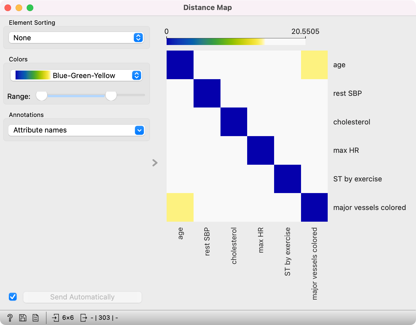Viewport: 416px width, 325px height.
Task: Click the save image floppy disk icon
Action: point(22,317)
